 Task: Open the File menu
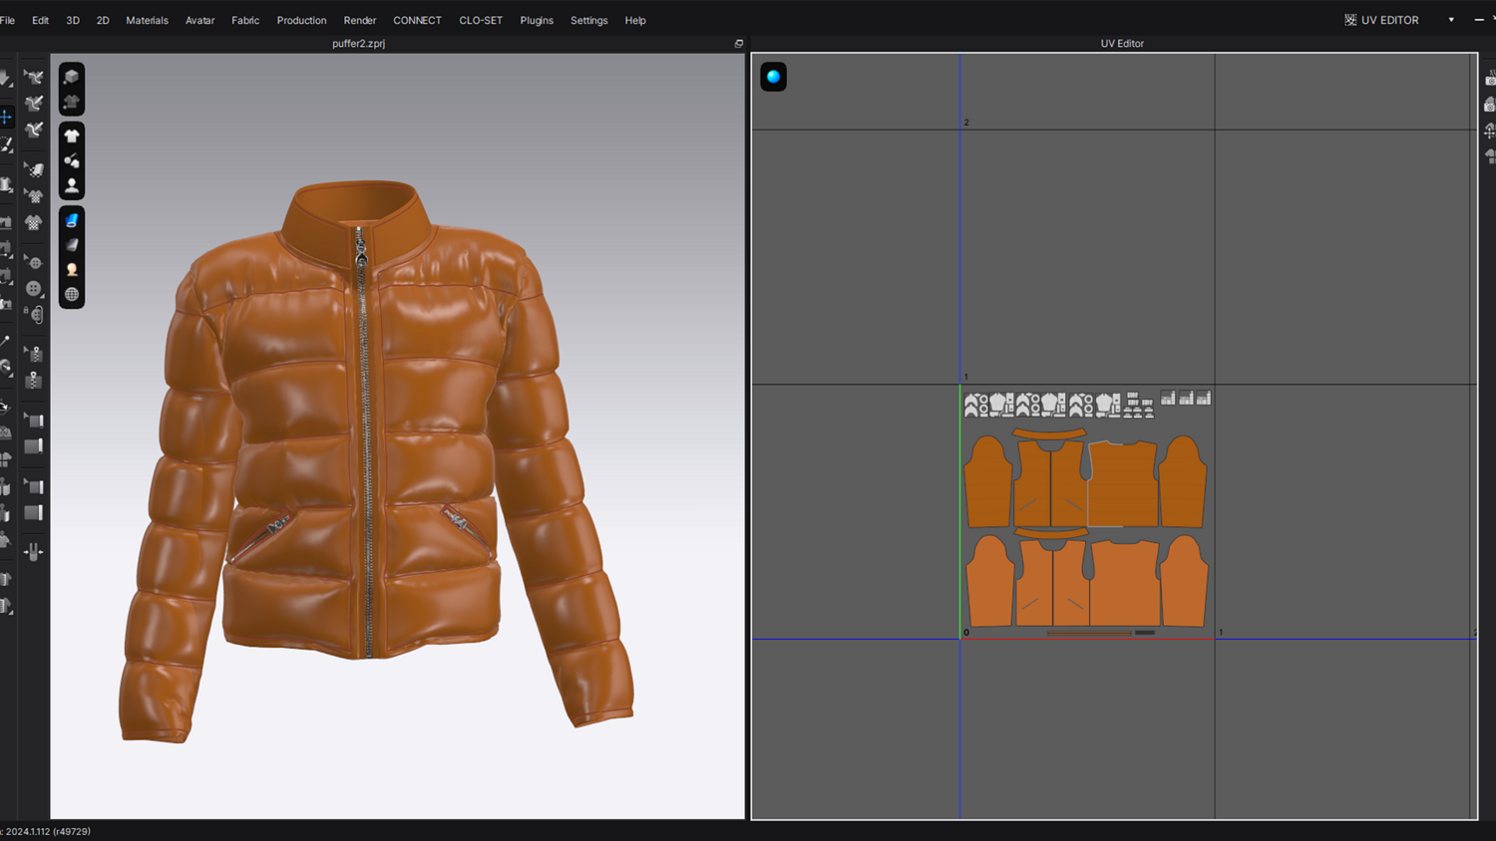[x=7, y=20]
